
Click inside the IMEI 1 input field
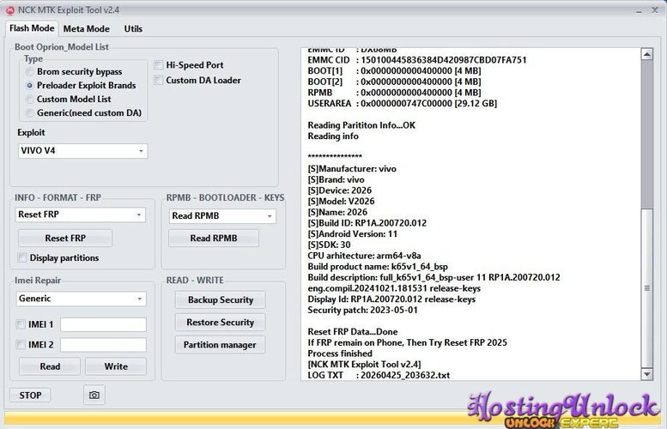point(103,324)
